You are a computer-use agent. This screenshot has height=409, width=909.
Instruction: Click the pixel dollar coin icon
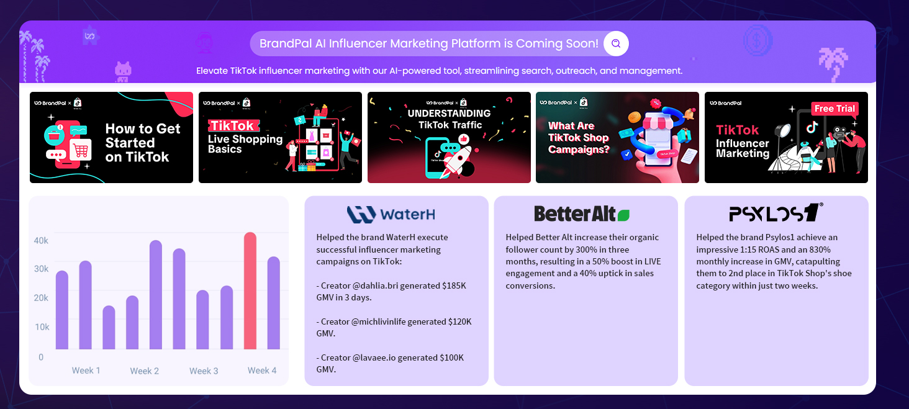[x=758, y=40]
